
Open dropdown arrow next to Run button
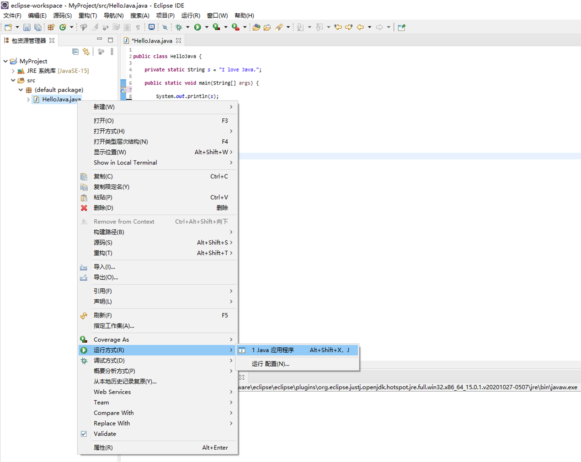pos(207,27)
